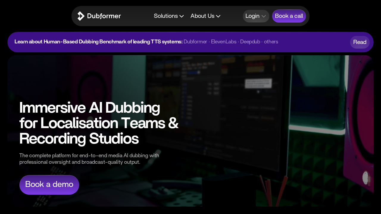Open the Dubformer benchmark link

(x=195, y=42)
